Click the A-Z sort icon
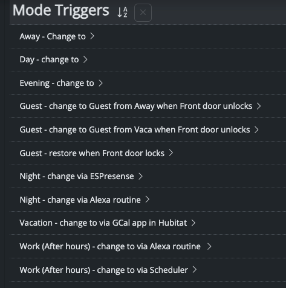 tap(122, 12)
